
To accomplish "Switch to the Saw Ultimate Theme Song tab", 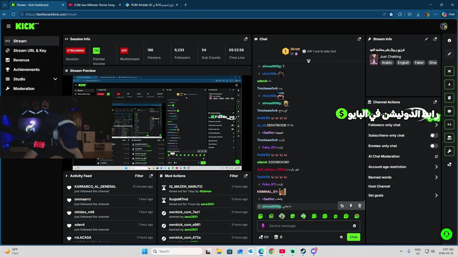I will coord(94,5).
